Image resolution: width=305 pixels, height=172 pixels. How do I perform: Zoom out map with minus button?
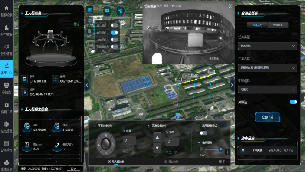(x=228, y=162)
